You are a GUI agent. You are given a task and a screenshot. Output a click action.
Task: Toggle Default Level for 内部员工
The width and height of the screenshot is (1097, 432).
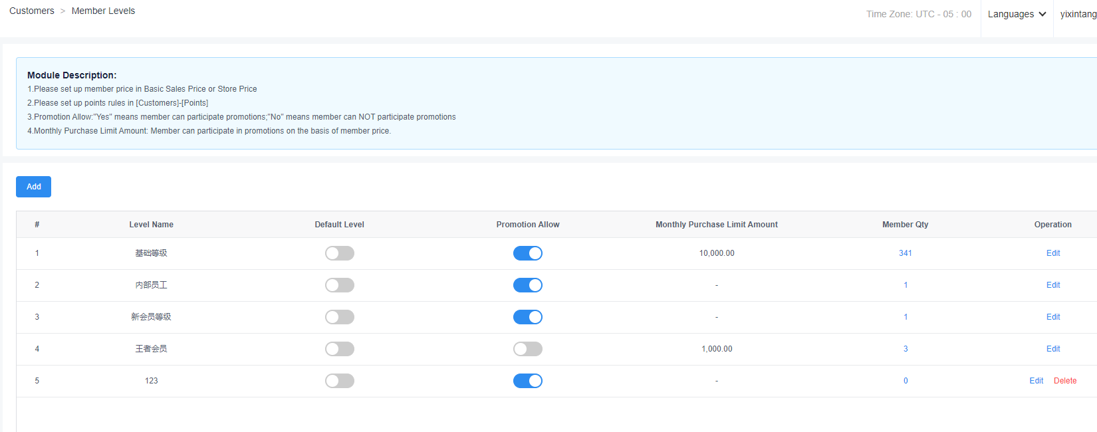pyautogui.click(x=339, y=285)
